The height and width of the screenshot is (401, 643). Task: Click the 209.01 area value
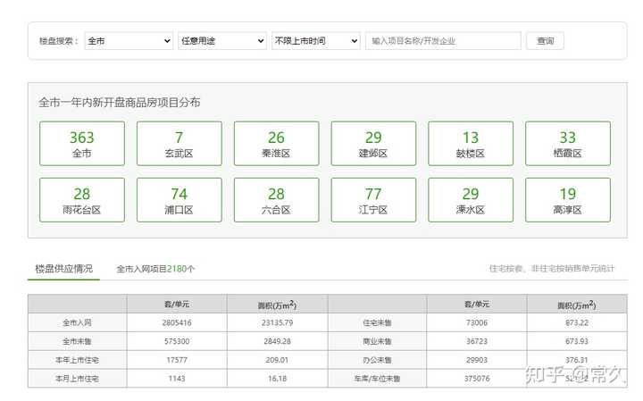tap(277, 360)
